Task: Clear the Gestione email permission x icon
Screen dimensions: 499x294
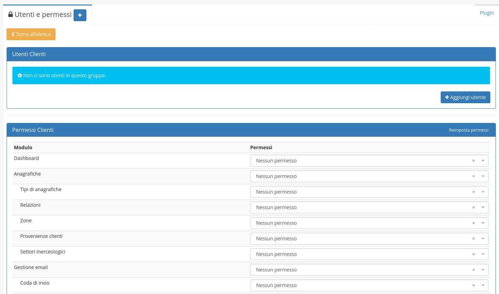Action: tap(473, 270)
